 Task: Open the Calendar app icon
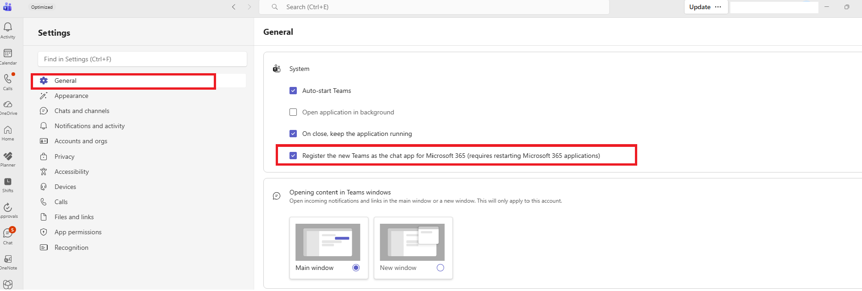pos(8,53)
